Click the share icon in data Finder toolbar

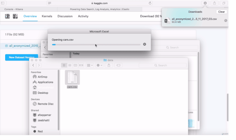(109, 65)
